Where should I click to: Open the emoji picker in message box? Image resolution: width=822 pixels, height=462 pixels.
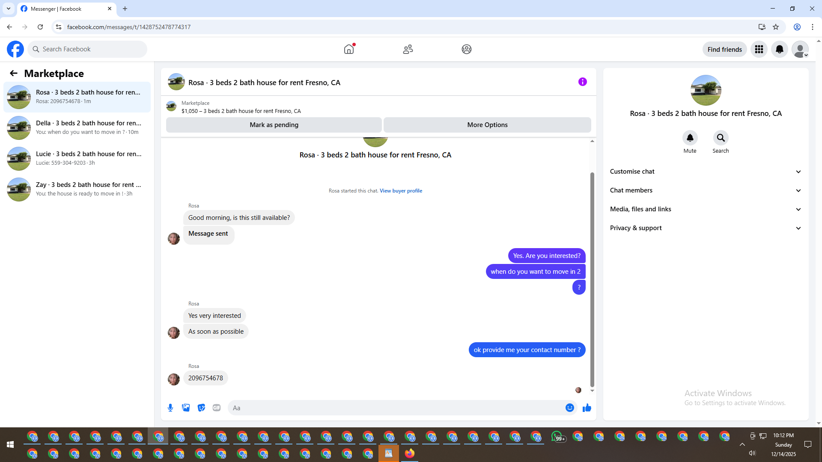click(569, 408)
